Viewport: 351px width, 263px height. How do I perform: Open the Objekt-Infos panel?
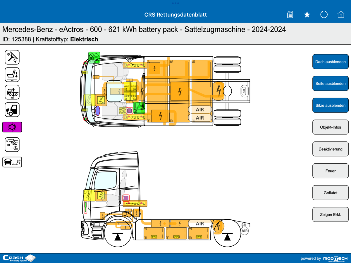(x=331, y=127)
